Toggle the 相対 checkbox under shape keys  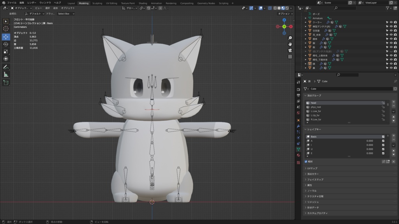tap(306, 161)
